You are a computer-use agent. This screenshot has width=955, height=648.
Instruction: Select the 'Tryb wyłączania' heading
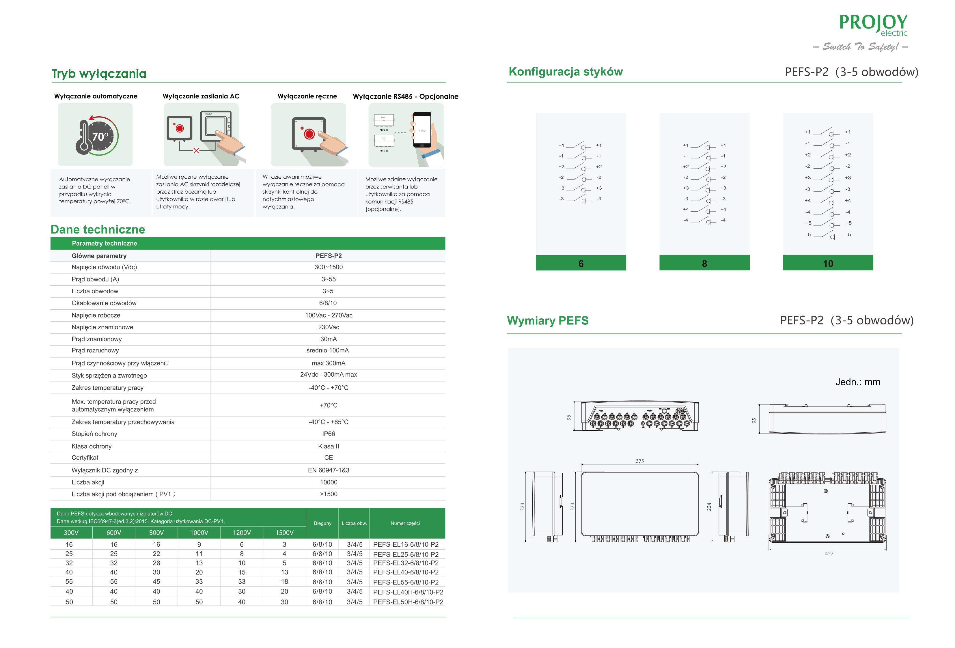point(99,74)
